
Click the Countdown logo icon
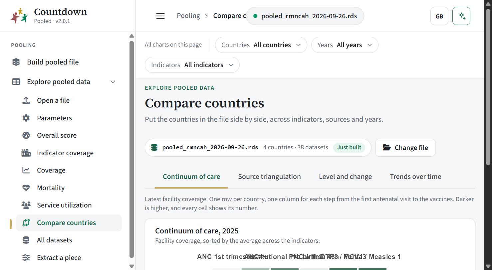(x=19, y=16)
